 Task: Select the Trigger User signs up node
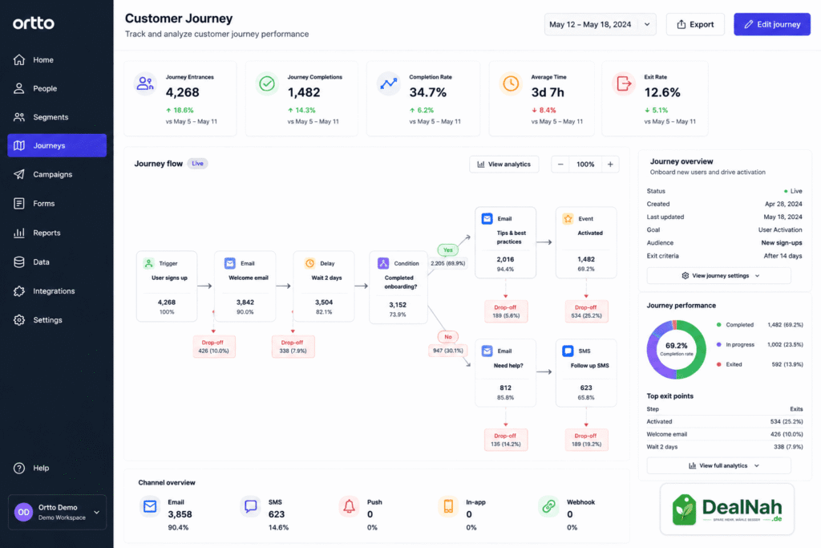[167, 286]
